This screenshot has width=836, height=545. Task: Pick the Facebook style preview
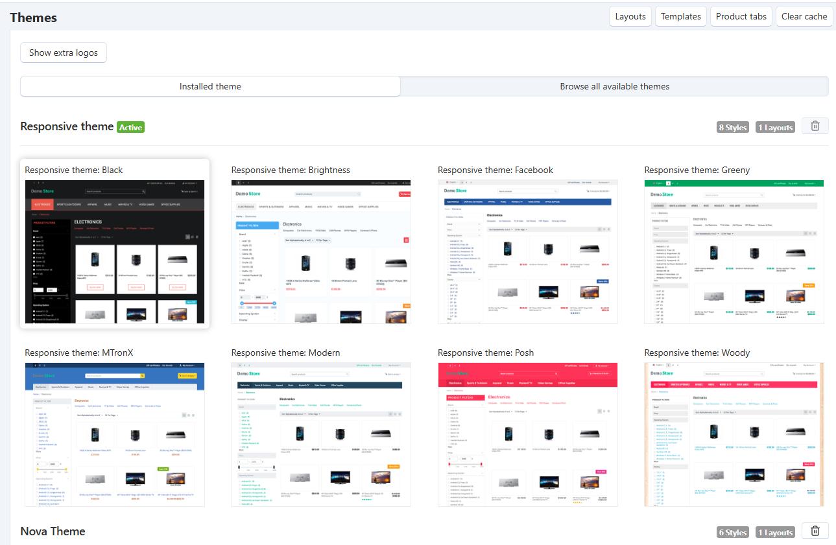tap(527, 251)
